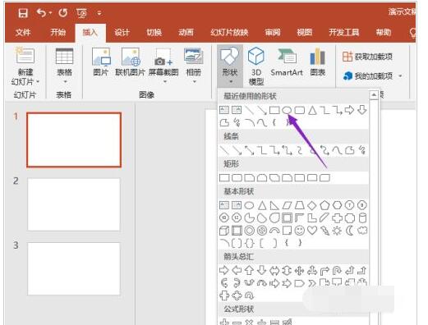
Task: Choose double-arrow line in 线条 section
Action: [x=249, y=150]
